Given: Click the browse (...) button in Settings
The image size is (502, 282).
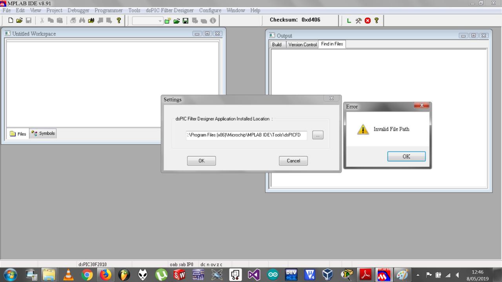Looking at the screenshot, I should tap(318, 135).
